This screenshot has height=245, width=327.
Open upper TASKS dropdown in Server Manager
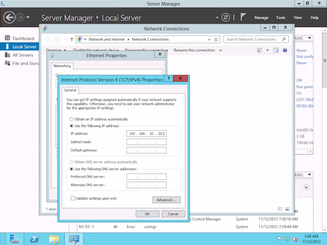310,38
